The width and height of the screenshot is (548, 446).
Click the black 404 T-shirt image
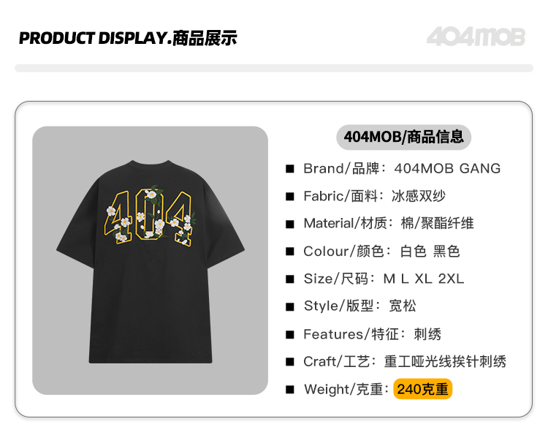coord(151,260)
